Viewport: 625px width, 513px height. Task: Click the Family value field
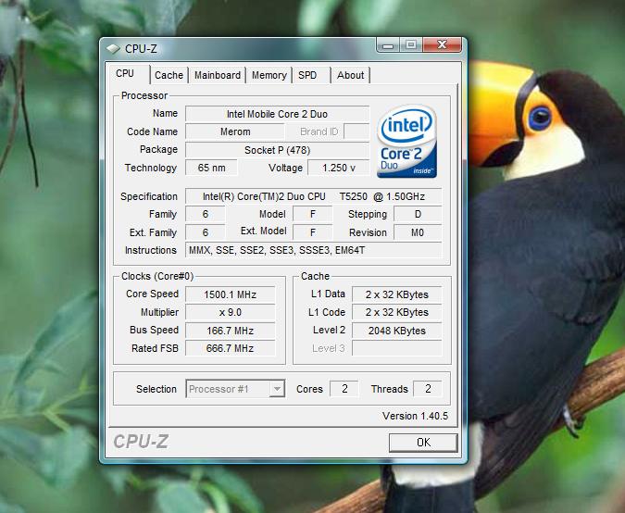pyautogui.click(x=206, y=215)
